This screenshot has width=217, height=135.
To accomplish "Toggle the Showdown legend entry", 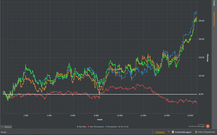I will click(113, 127).
